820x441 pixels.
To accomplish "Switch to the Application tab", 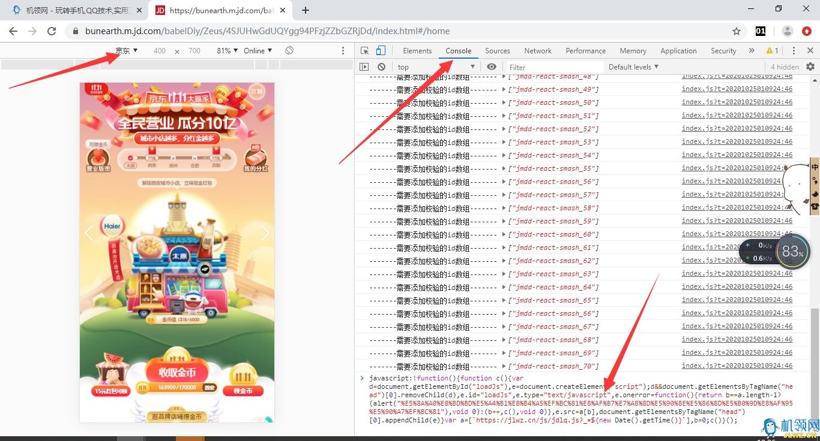I will (679, 51).
